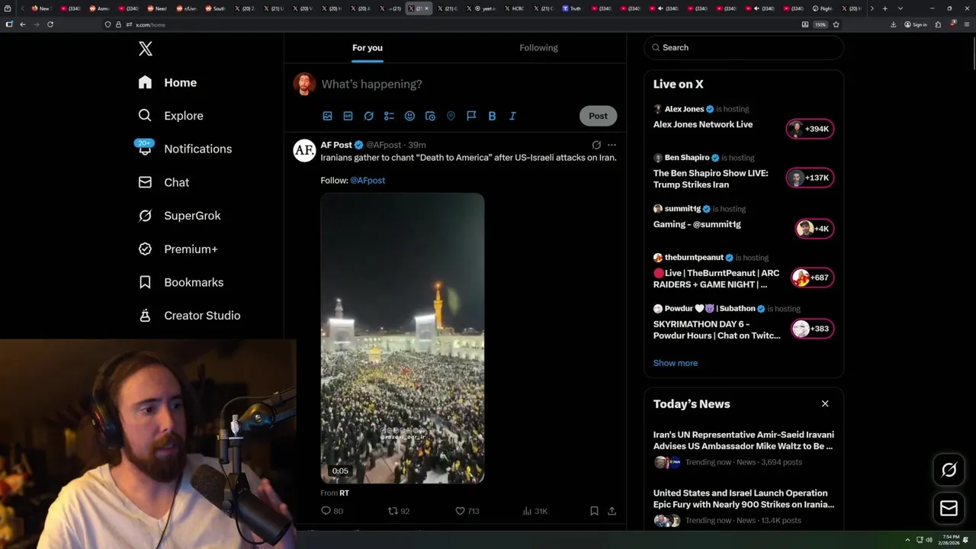Click the emoji picker icon in composer

coord(409,116)
